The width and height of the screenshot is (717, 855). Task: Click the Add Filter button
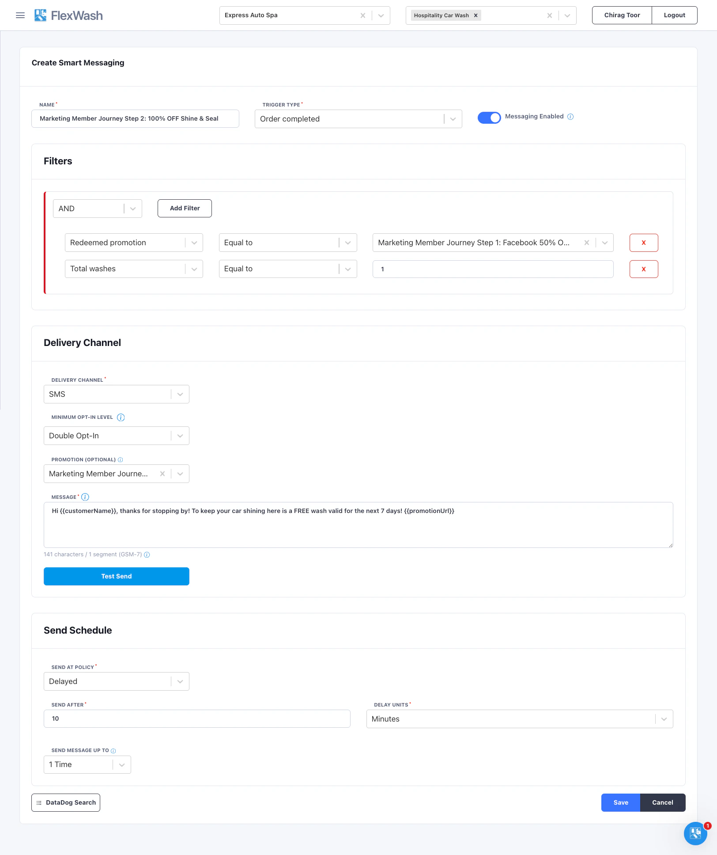184,208
